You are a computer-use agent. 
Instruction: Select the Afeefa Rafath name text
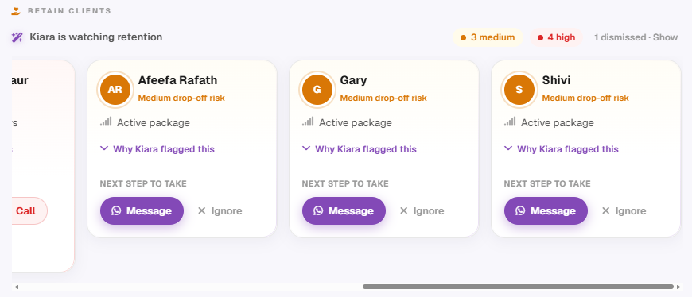pyautogui.click(x=177, y=81)
